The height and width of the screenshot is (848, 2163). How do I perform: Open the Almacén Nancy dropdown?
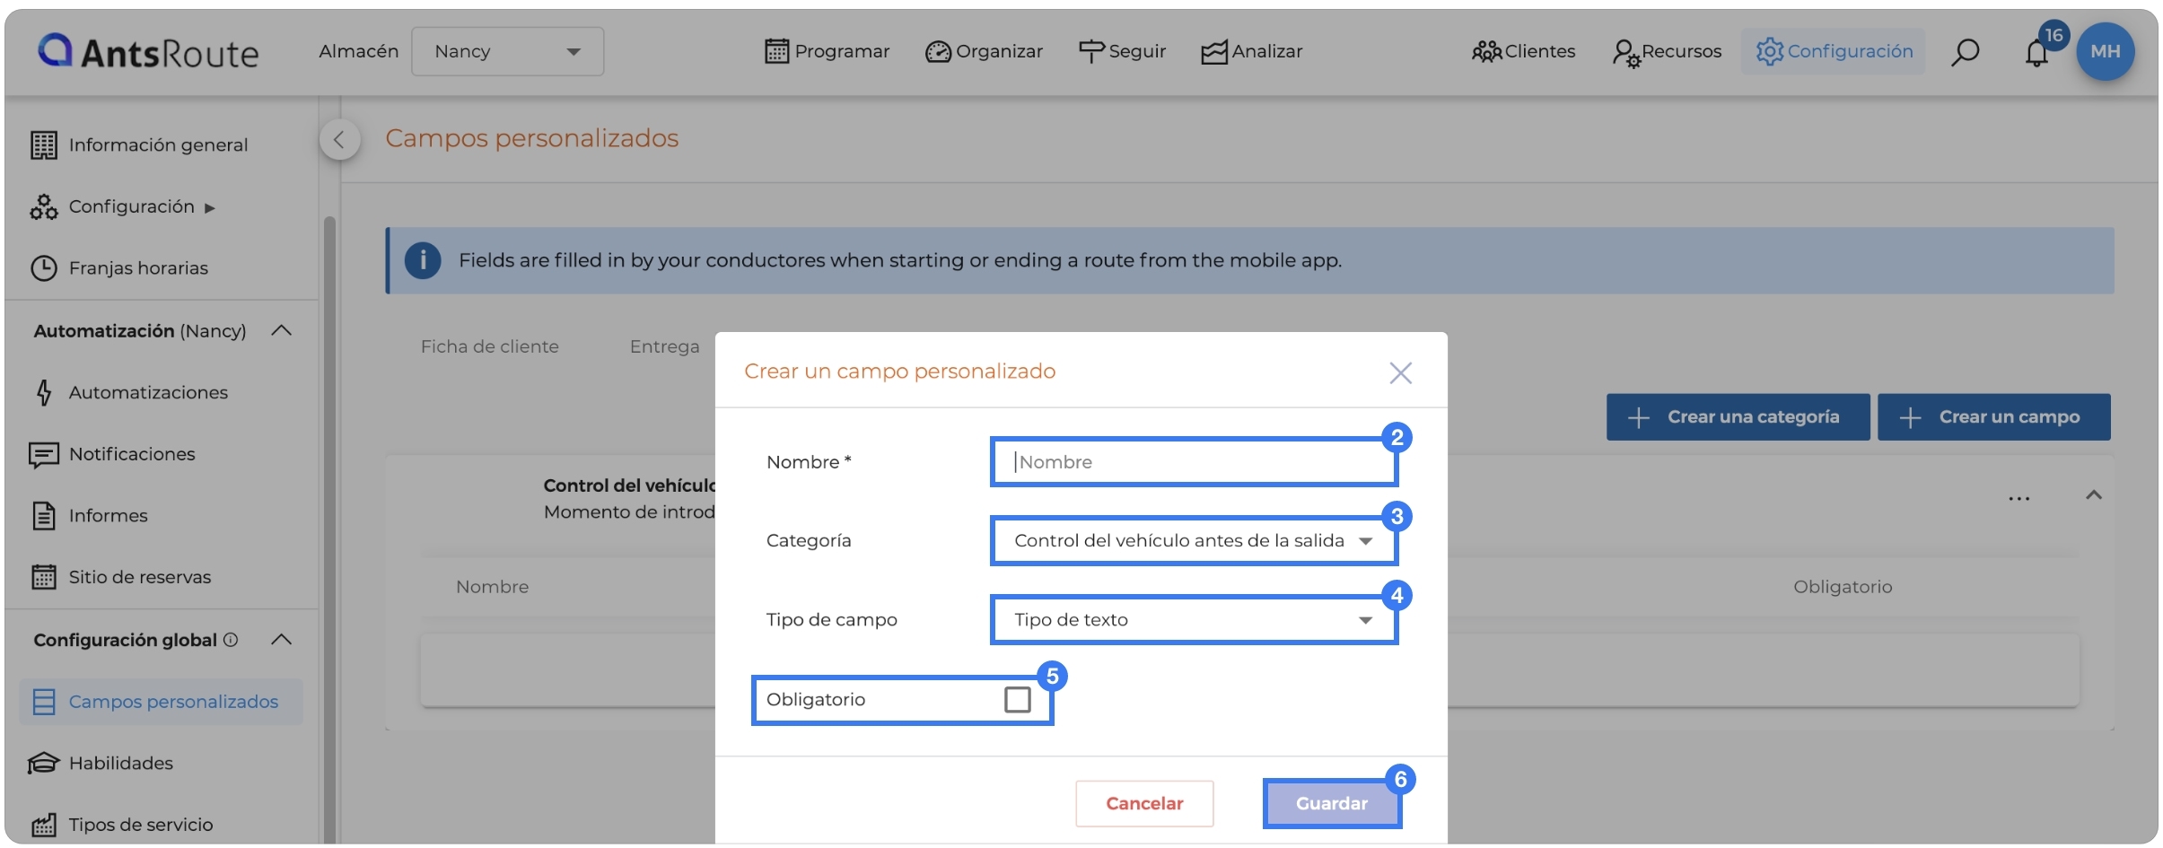point(507,51)
